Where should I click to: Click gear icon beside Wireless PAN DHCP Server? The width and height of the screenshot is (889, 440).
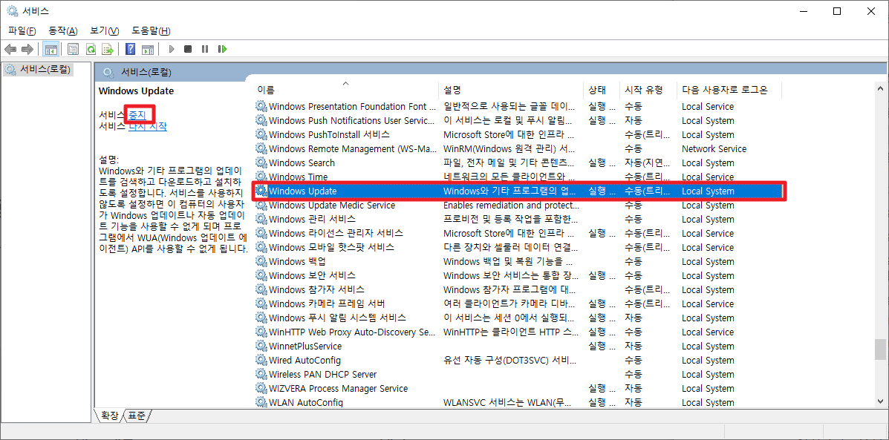coord(261,374)
